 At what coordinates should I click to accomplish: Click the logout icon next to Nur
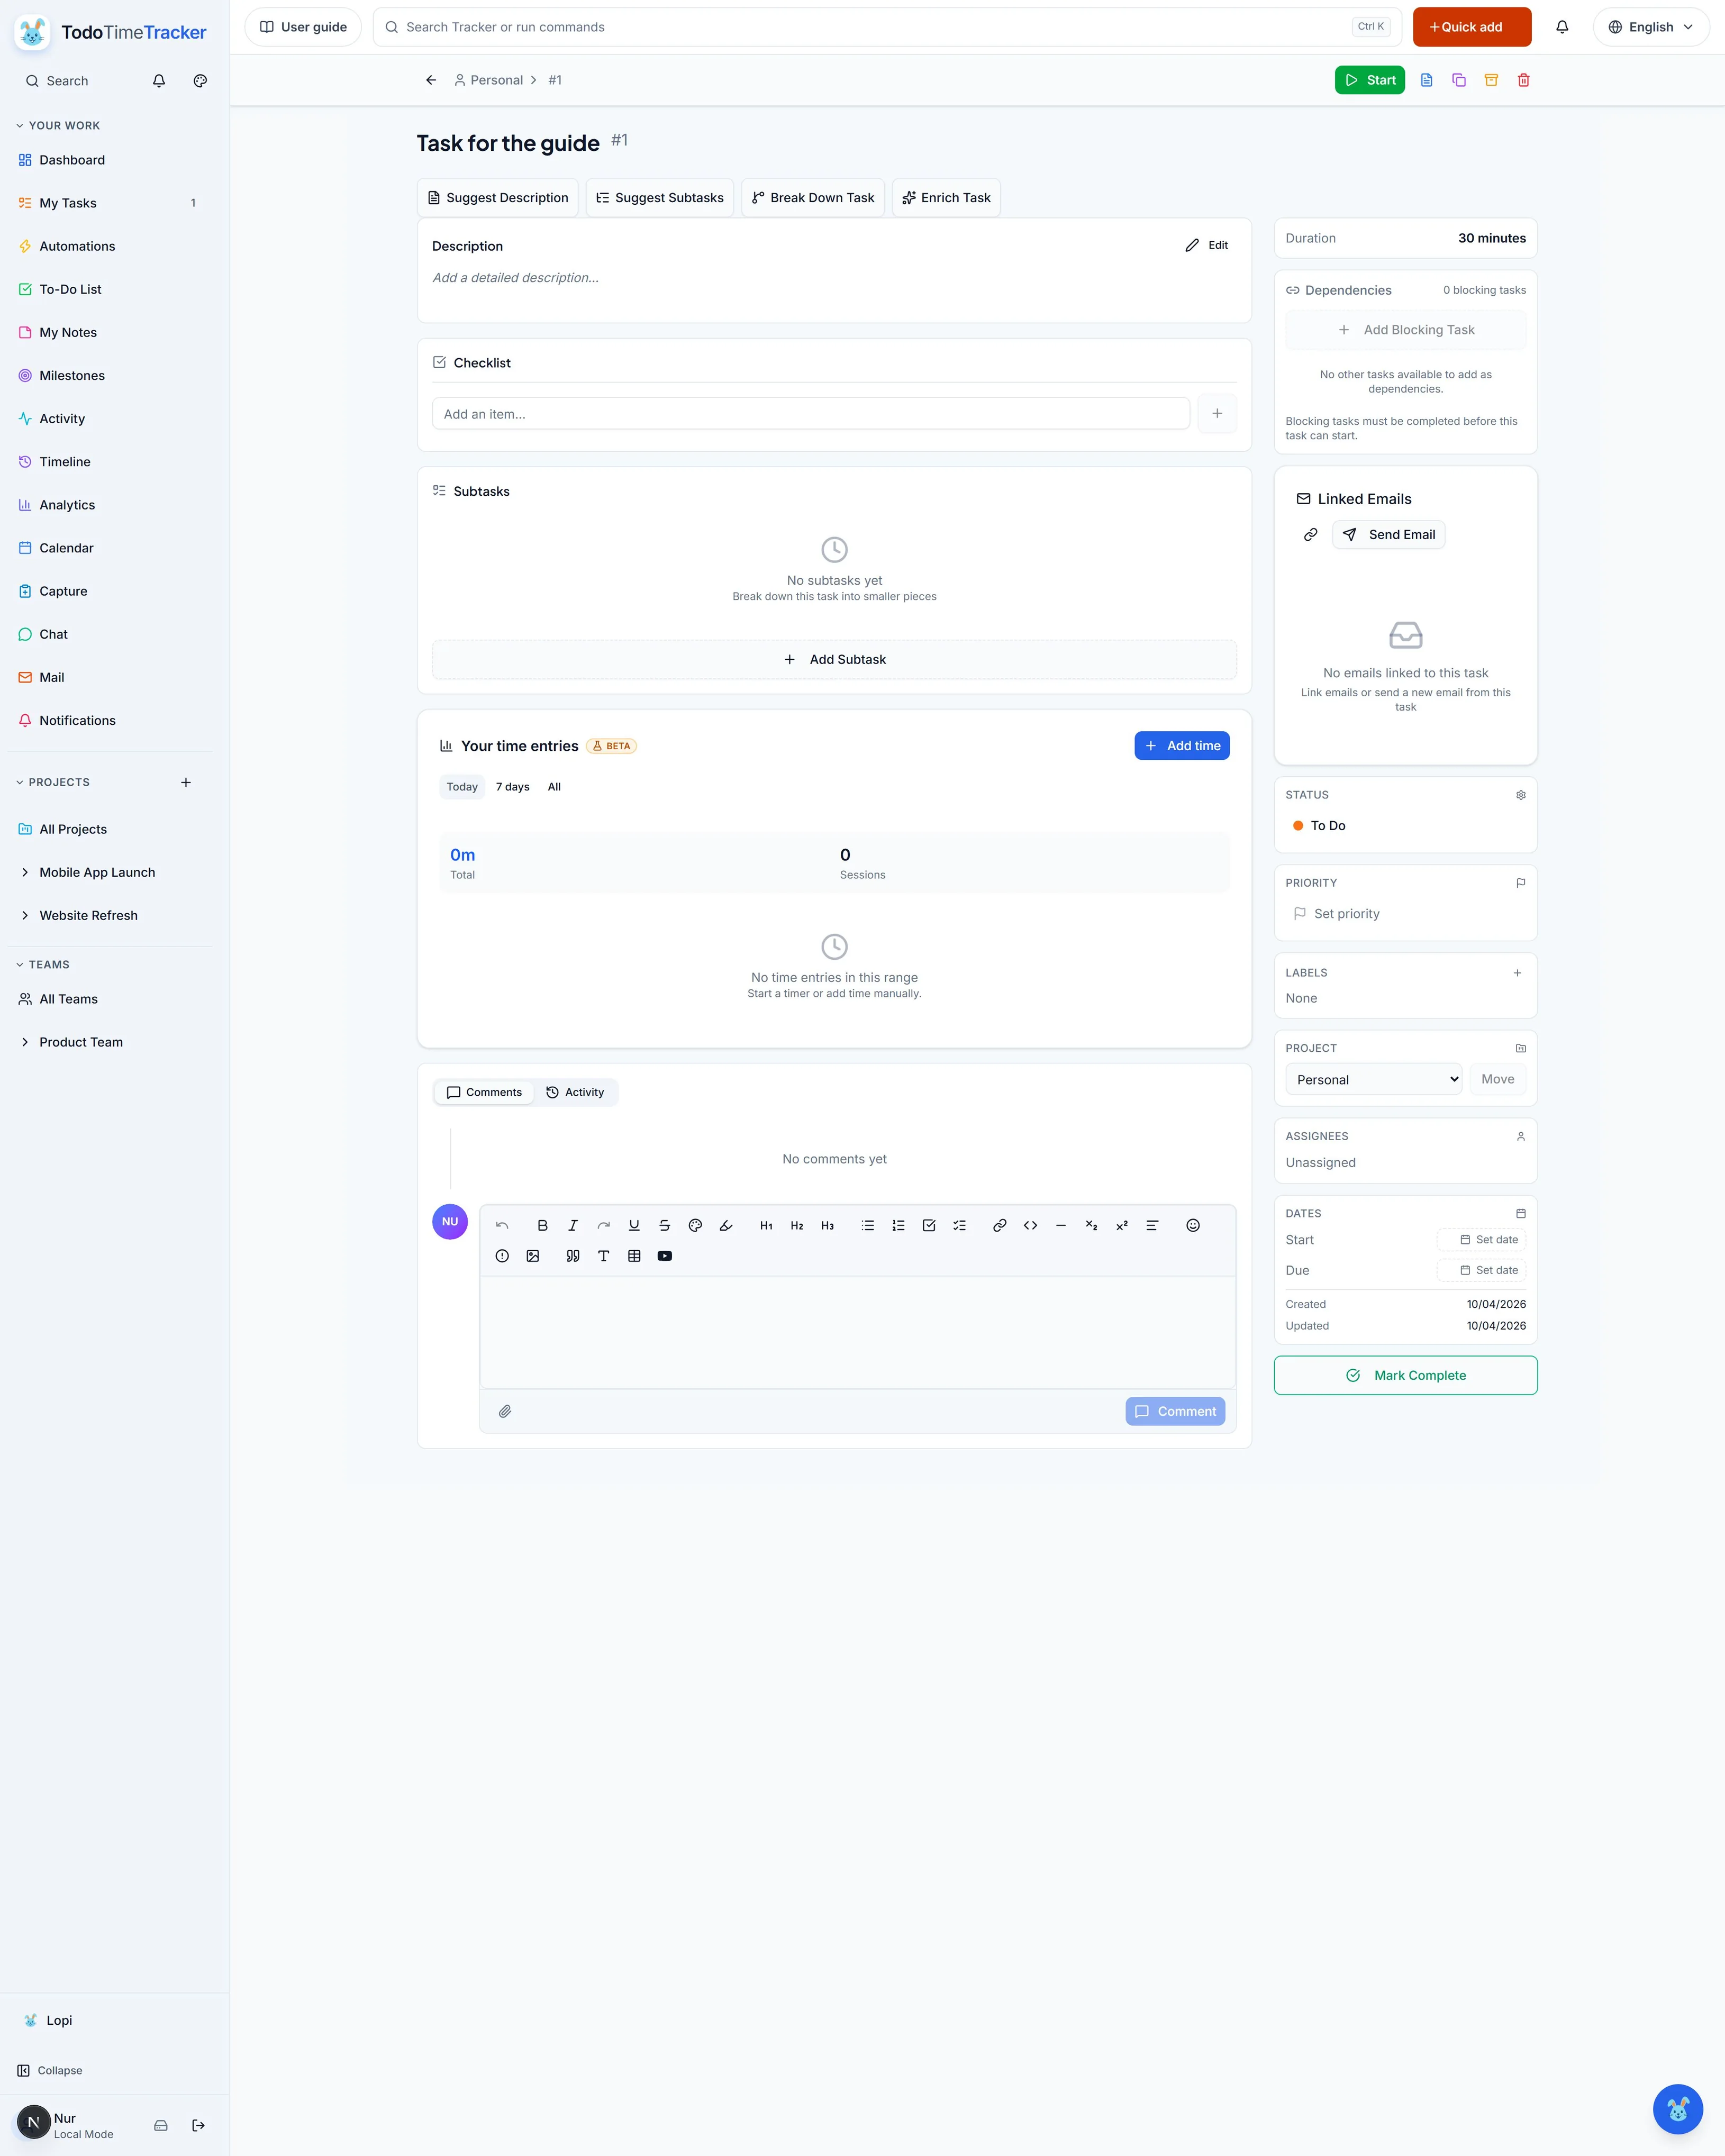tap(198, 2125)
